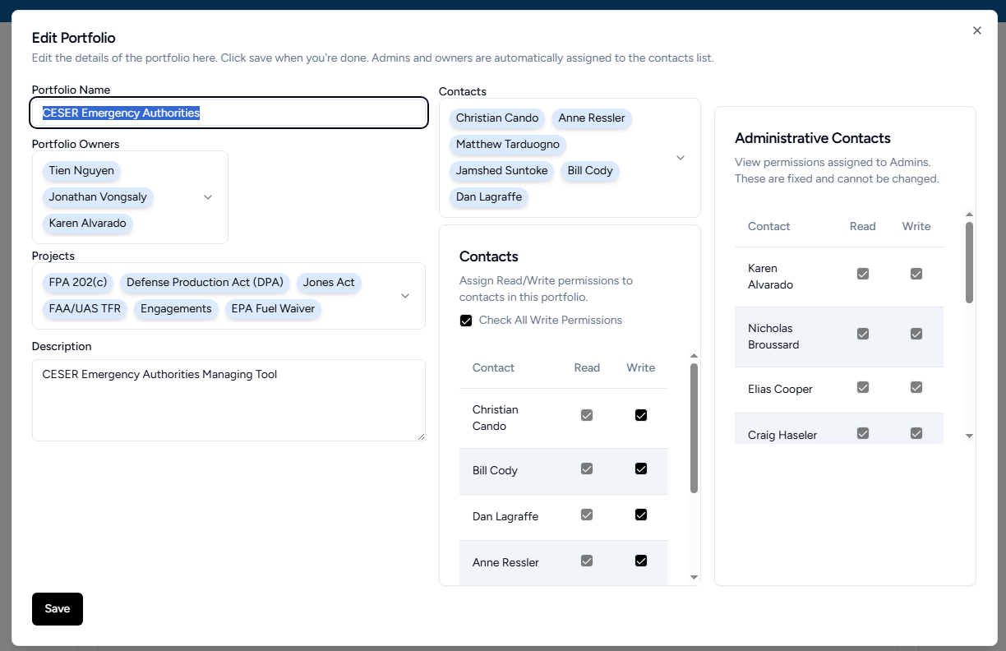
Task: Click inside the Description text area
Action: pyautogui.click(x=228, y=400)
